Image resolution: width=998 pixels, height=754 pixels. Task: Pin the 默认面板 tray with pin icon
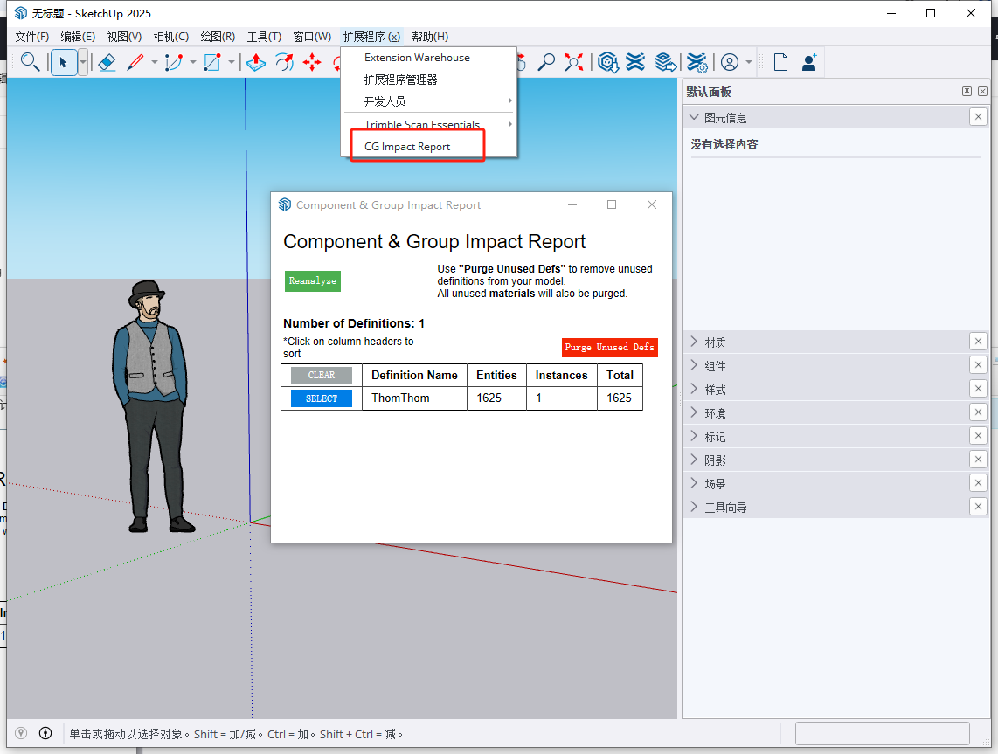point(967,92)
